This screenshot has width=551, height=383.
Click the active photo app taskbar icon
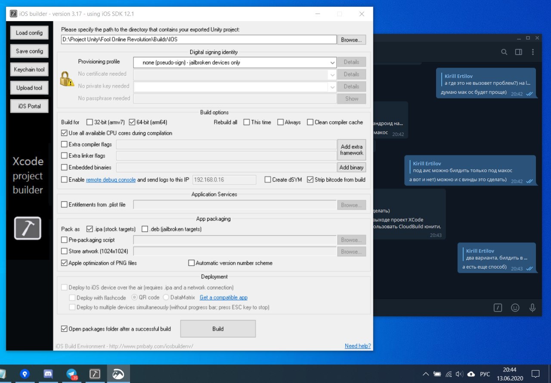click(118, 374)
